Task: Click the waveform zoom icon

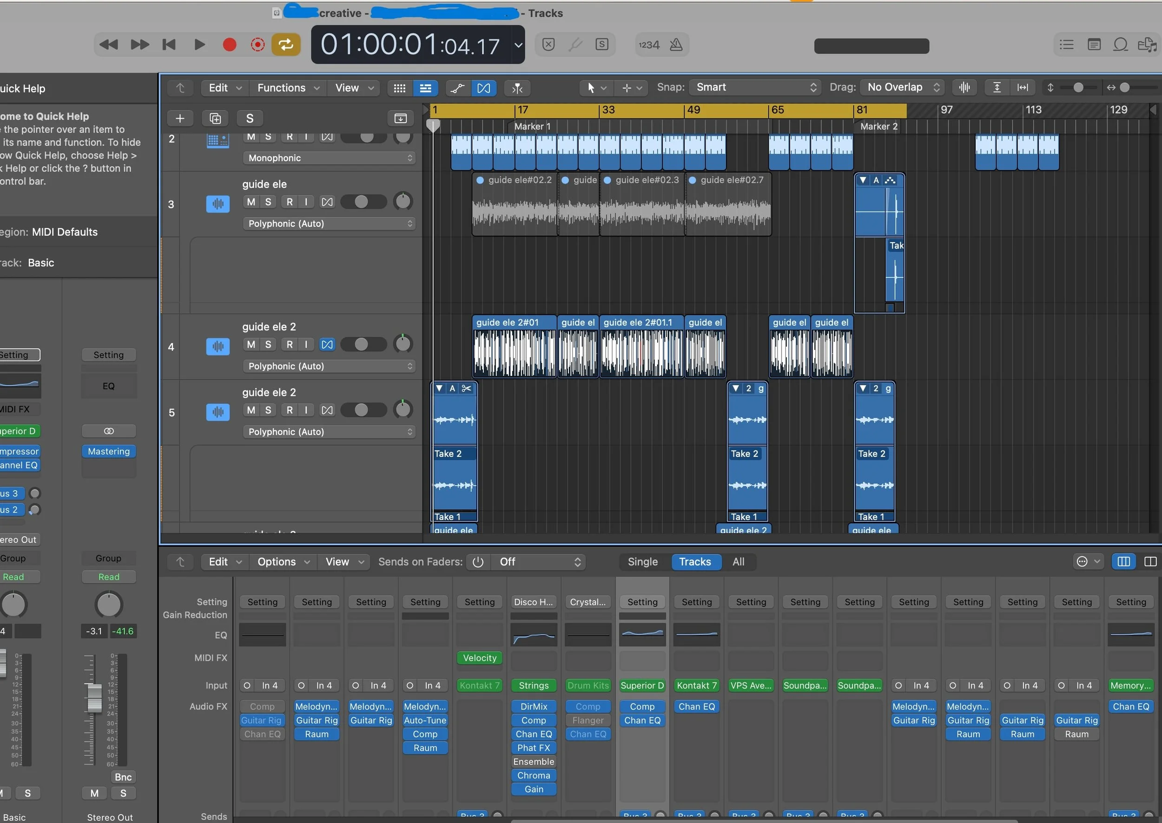Action: click(x=964, y=88)
